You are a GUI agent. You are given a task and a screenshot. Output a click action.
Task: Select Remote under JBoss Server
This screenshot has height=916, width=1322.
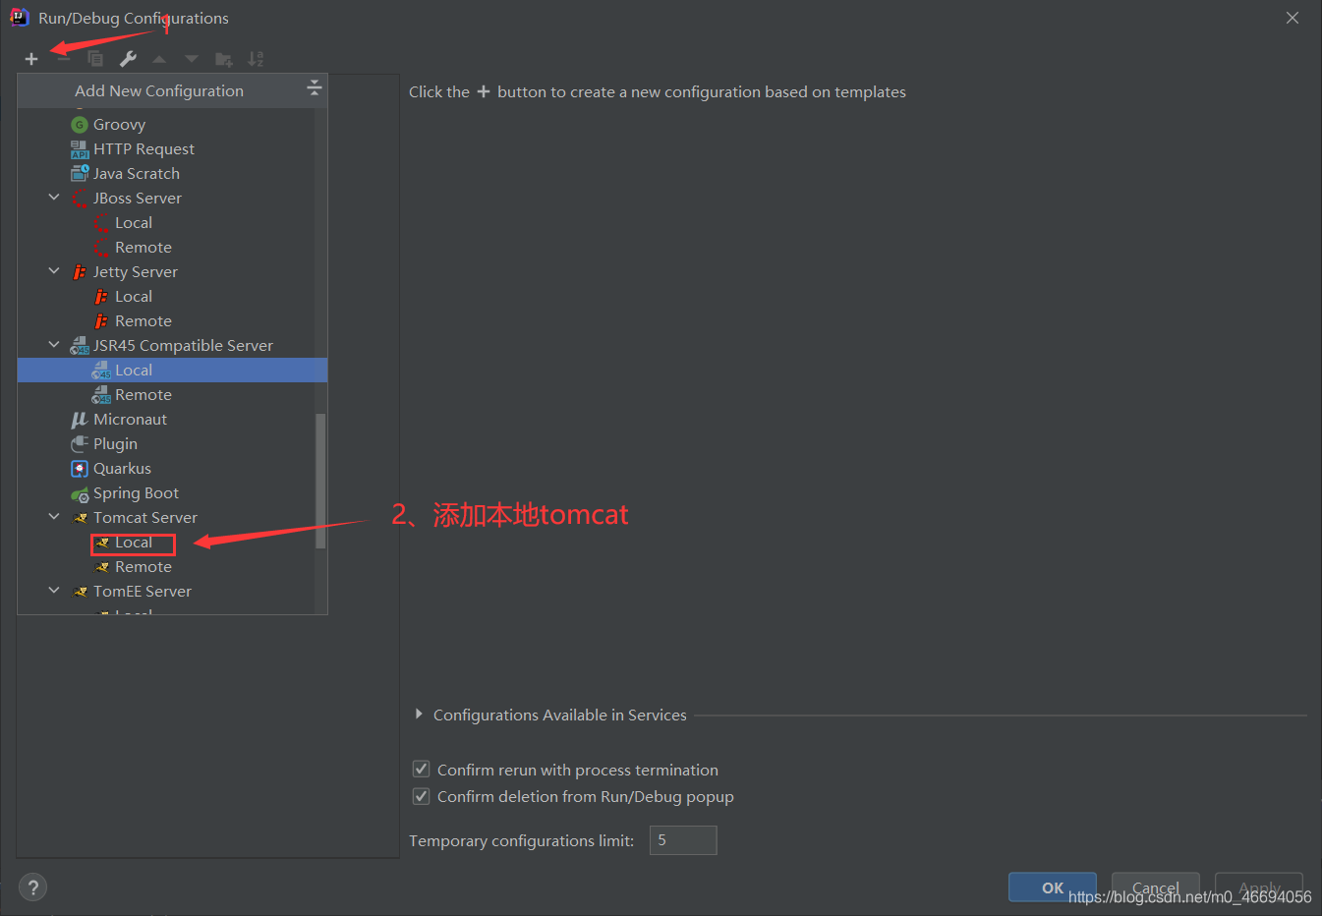(x=144, y=248)
